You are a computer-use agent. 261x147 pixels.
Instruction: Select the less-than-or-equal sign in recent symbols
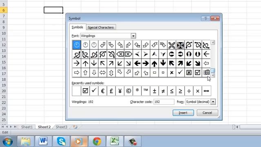tap(172, 91)
